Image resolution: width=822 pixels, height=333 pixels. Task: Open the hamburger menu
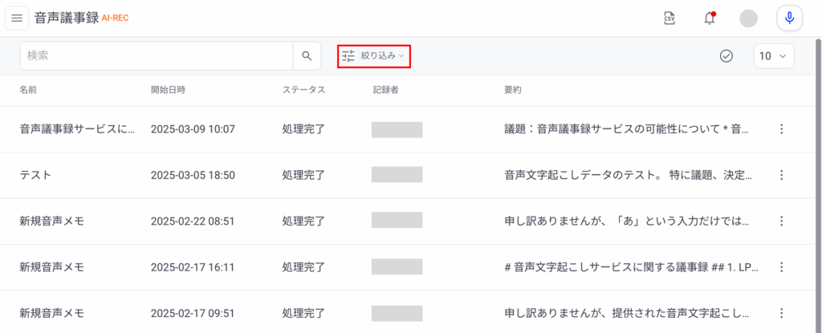(x=17, y=18)
